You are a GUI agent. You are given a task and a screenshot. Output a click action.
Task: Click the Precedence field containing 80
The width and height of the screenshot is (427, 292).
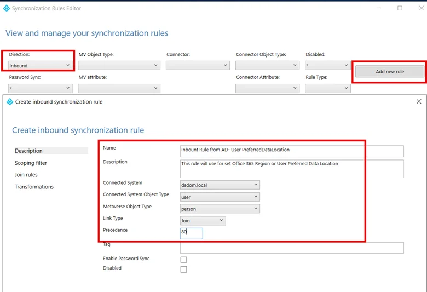tap(191, 233)
